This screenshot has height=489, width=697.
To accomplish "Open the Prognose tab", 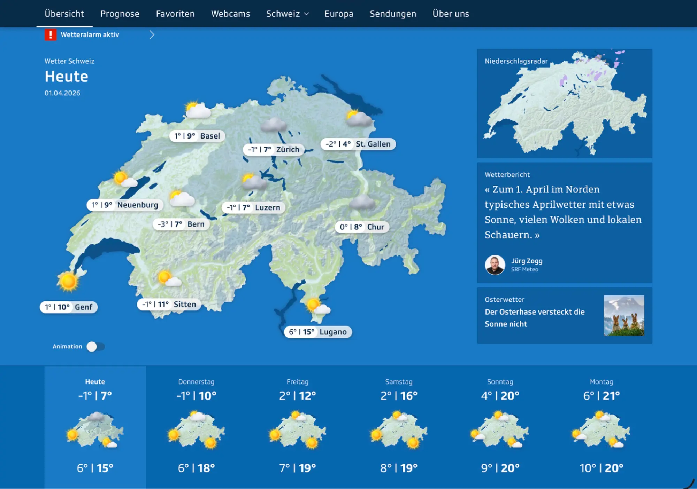I will tap(120, 14).
